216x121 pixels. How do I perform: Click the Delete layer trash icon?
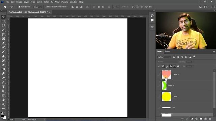pos(210,119)
